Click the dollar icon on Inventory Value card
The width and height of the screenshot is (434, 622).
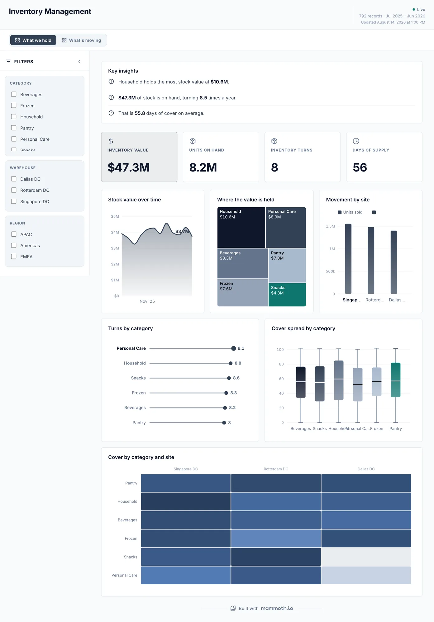coord(111,141)
